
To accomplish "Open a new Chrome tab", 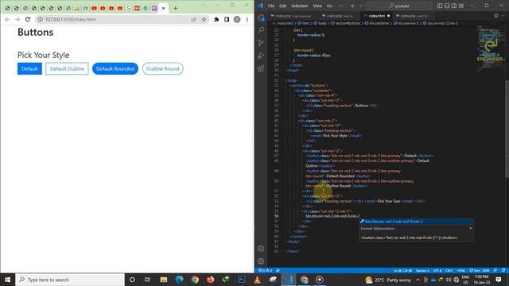I will (x=175, y=8).
